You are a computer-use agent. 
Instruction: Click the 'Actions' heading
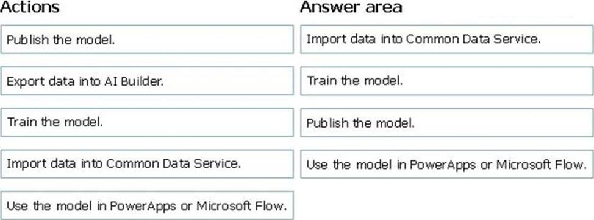coord(30,7)
